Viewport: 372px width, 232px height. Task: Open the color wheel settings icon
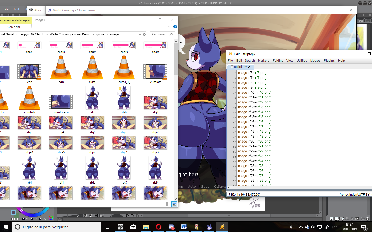51,218
